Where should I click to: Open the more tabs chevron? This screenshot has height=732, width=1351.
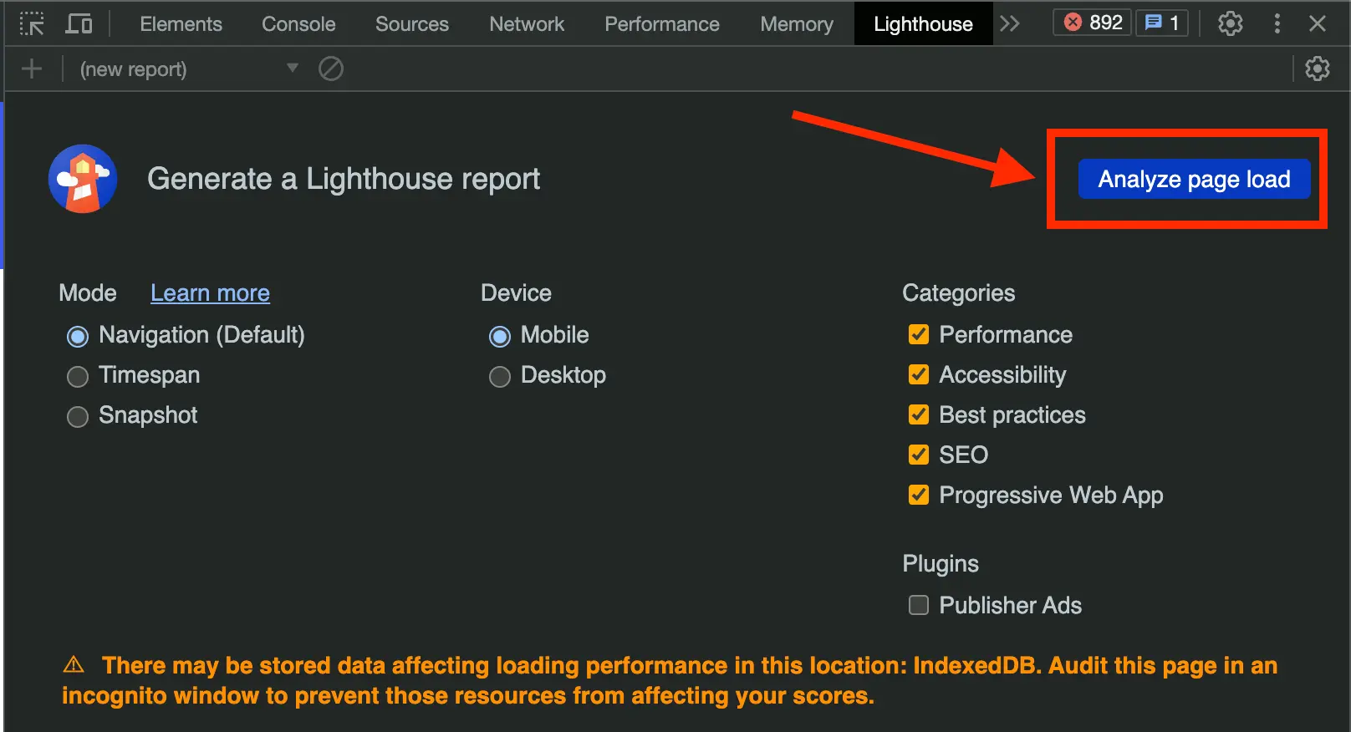click(1010, 23)
